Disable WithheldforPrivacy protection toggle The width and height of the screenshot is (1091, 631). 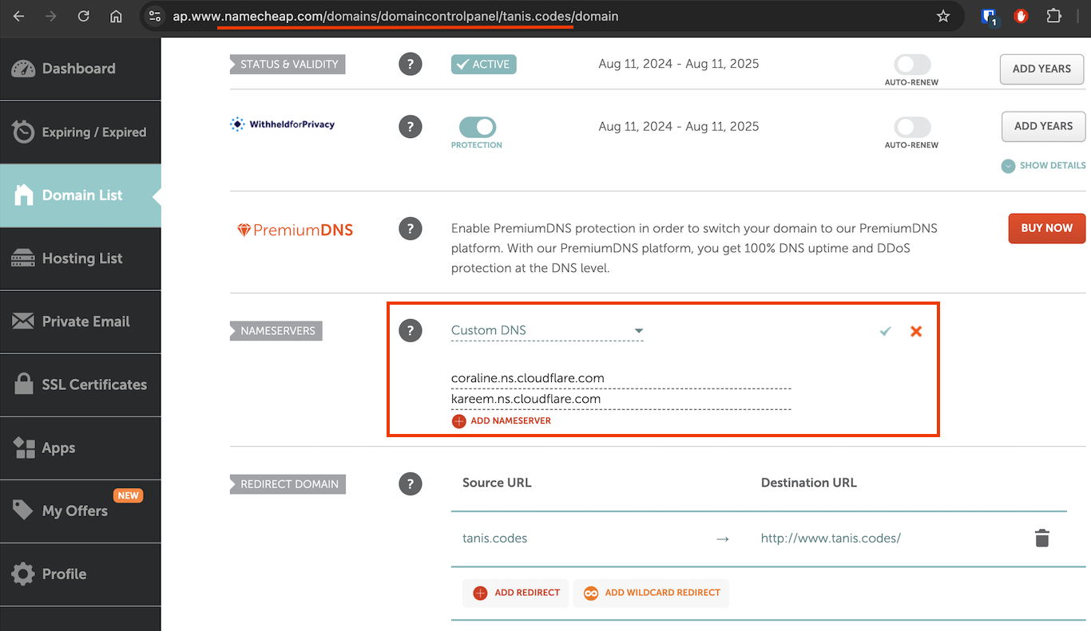pos(476,126)
